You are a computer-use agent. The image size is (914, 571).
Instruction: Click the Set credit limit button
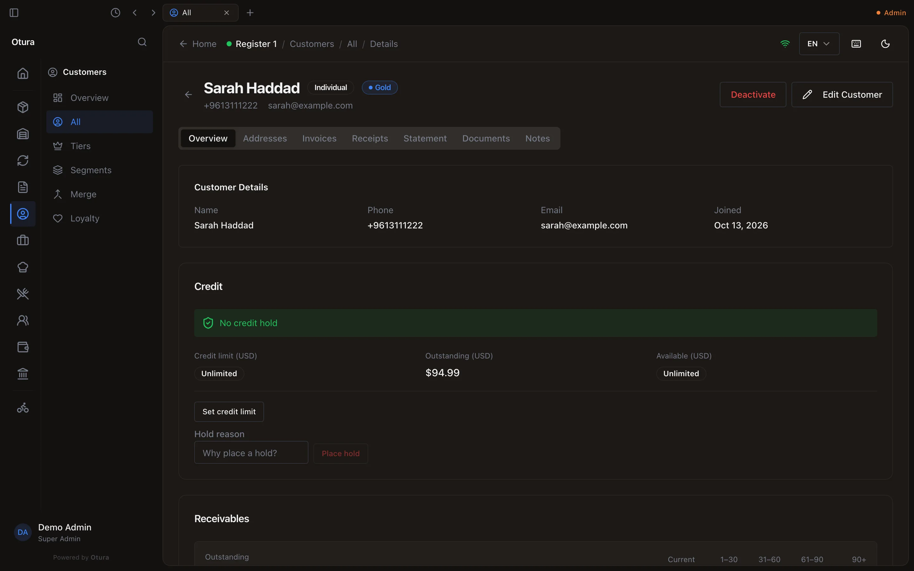click(x=229, y=412)
